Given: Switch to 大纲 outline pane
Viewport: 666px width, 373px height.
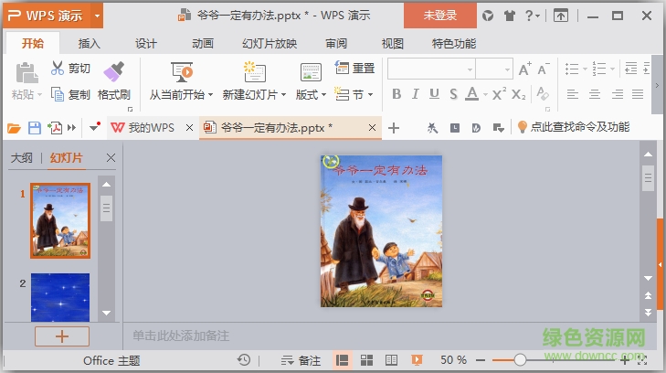Looking at the screenshot, I should 22,158.
